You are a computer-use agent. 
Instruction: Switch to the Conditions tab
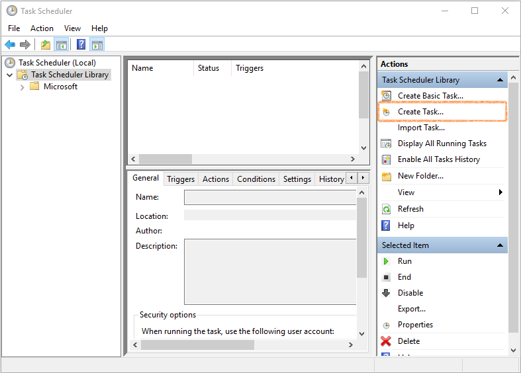(x=256, y=179)
